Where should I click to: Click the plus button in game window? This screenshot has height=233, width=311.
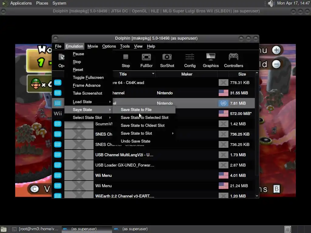pos(276,50)
